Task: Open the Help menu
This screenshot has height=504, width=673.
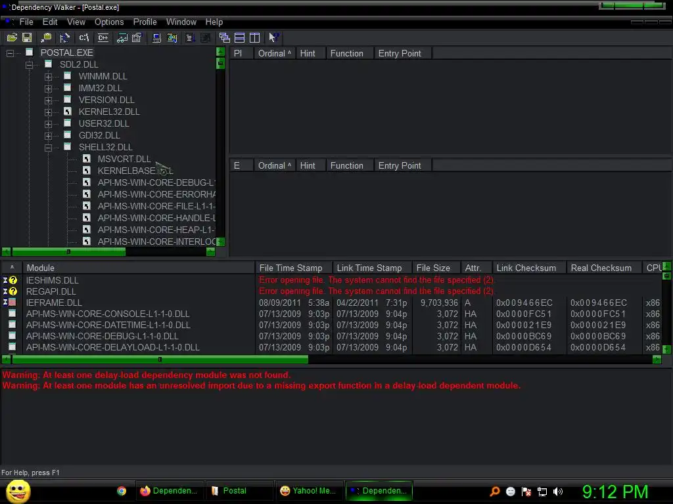Action: click(x=214, y=22)
